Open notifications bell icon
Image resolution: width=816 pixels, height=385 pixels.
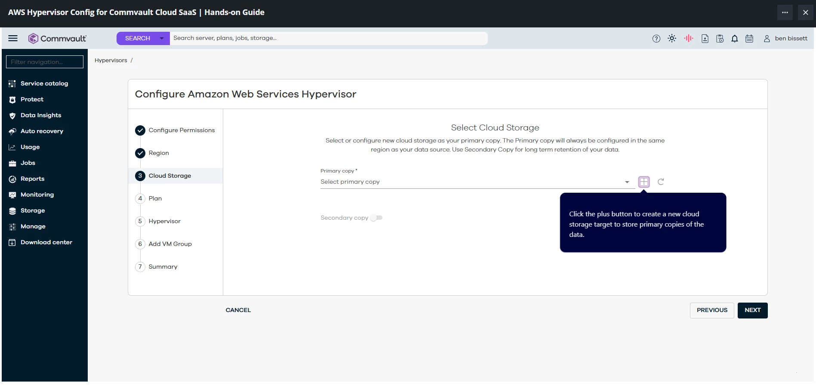pyautogui.click(x=735, y=39)
